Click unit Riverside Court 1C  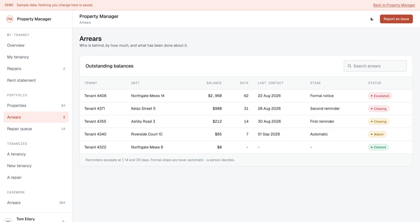(x=147, y=134)
